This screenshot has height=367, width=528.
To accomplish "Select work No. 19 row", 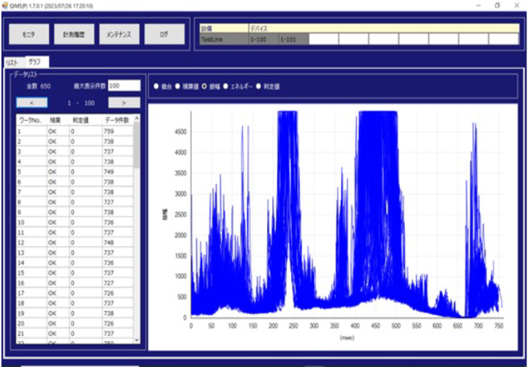I will point(75,313).
